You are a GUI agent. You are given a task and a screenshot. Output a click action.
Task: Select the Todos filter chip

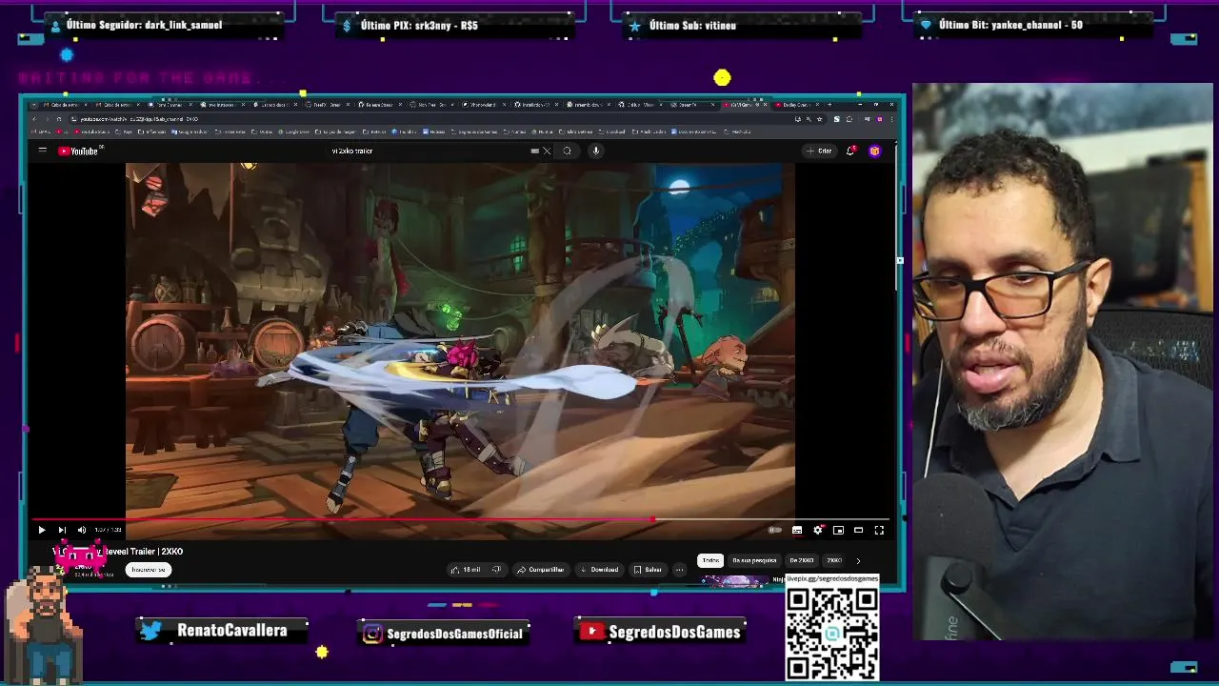click(710, 560)
